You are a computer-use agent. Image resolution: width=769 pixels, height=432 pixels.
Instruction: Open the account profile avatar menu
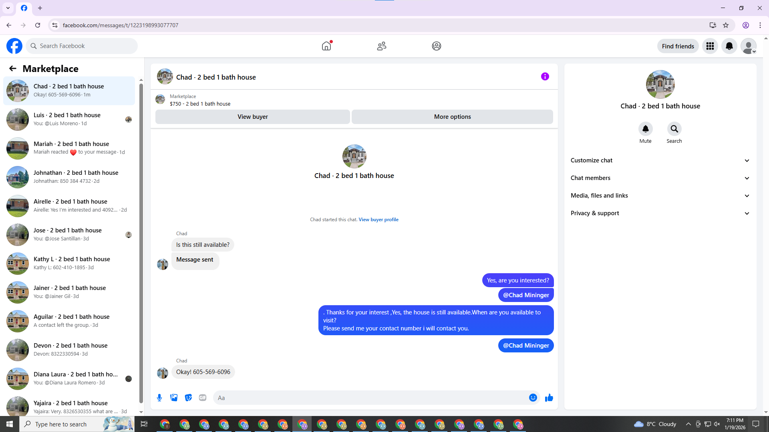(749, 46)
